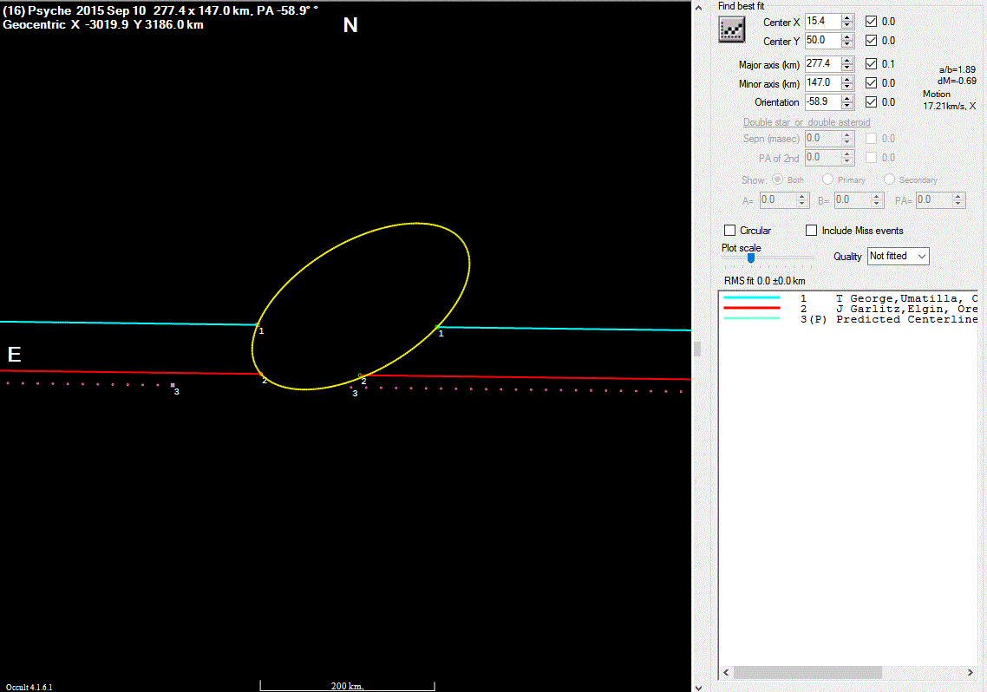Select row 1 T George, Umatilla
Screen dimensions: 987x692
click(x=850, y=298)
